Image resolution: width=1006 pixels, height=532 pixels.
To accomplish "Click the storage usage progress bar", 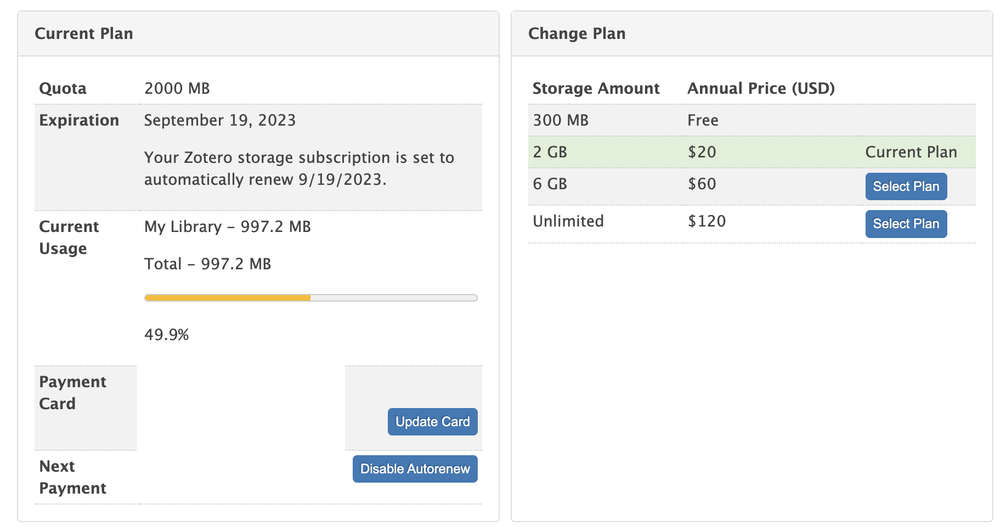I will tap(310, 298).
